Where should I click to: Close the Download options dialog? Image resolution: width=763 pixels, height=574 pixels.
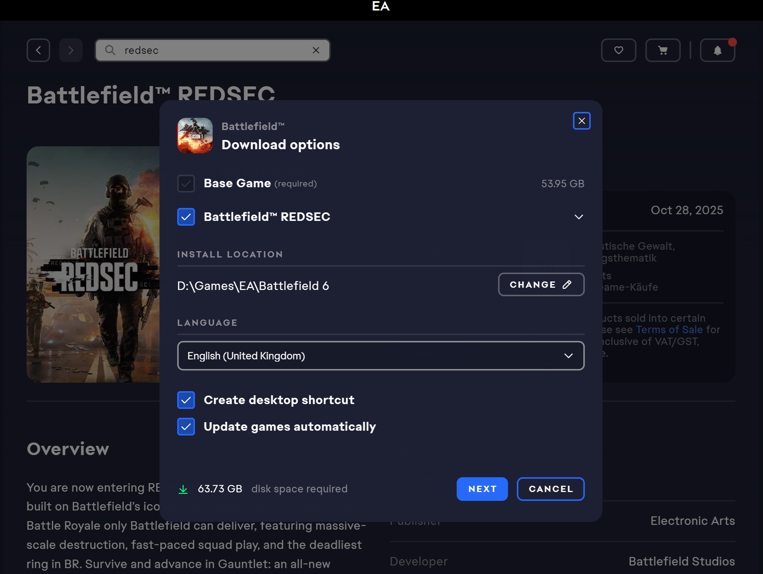(581, 121)
